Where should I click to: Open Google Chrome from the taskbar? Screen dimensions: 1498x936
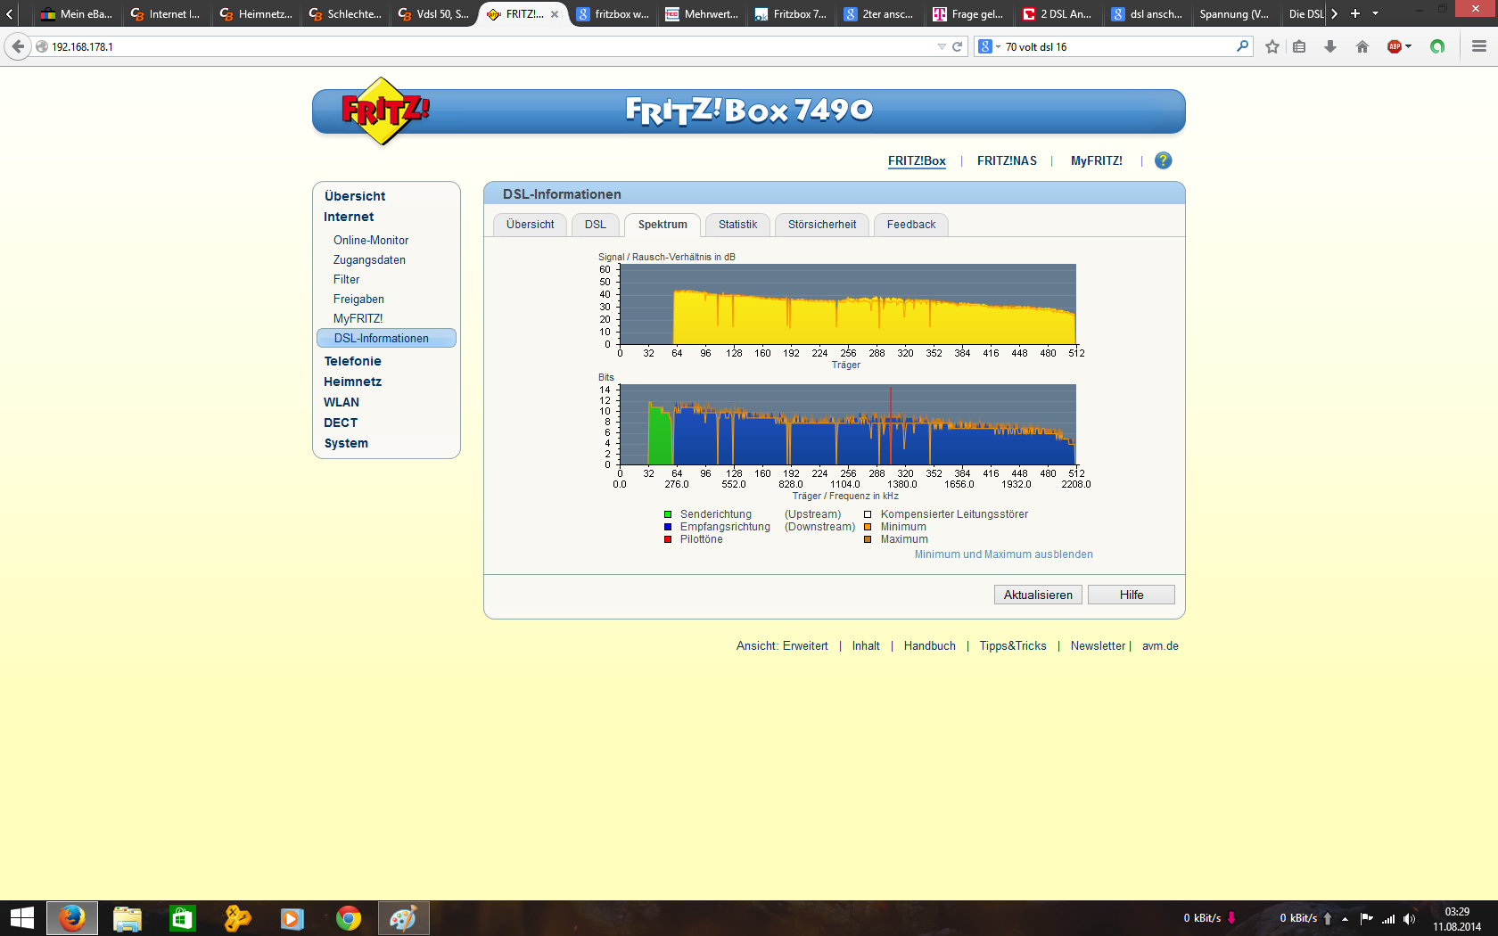click(349, 918)
